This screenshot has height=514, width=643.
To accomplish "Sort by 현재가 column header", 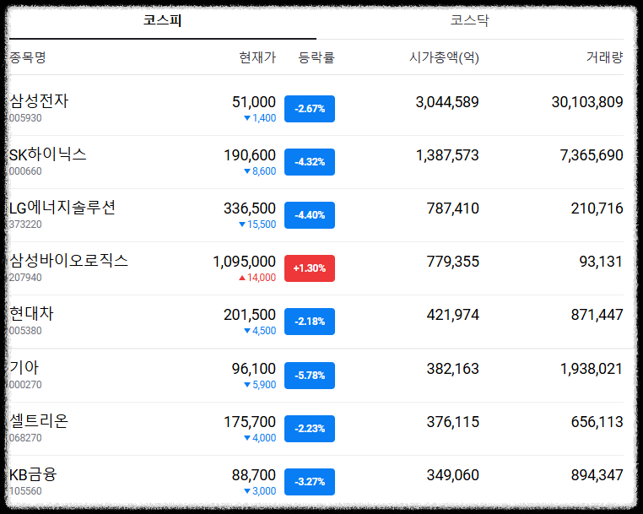I will click(257, 57).
